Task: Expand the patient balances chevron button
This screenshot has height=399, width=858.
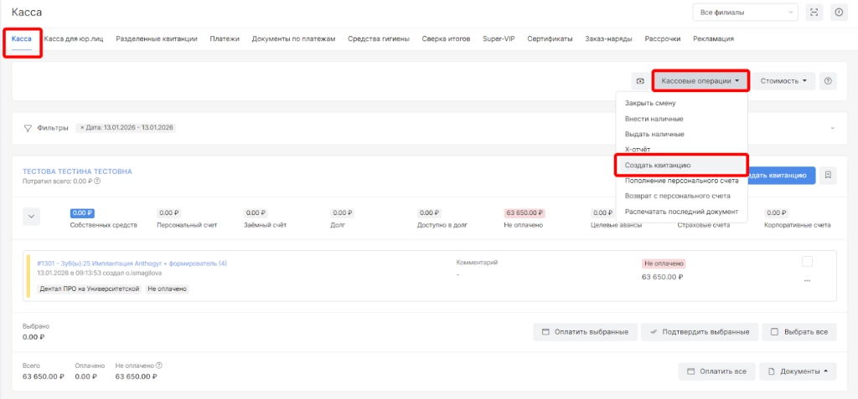Action: 32,216
